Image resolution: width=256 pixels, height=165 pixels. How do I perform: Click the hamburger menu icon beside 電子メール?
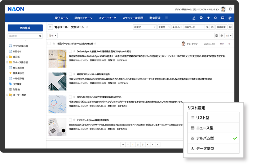[x=50, y=27]
